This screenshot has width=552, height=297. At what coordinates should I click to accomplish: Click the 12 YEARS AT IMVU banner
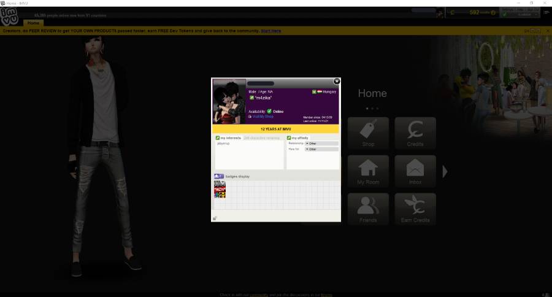[x=275, y=129]
